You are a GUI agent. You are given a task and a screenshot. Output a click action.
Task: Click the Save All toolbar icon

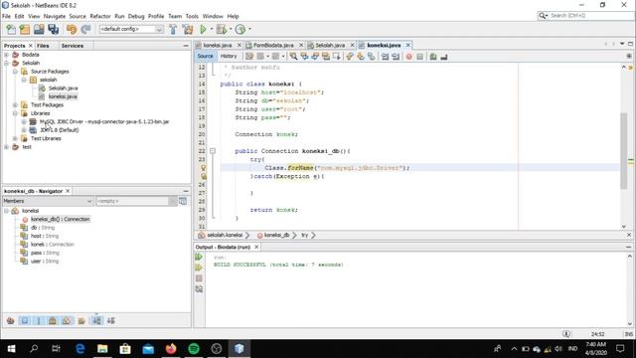pos(54,29)
